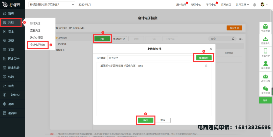Open the list view options icon
The image size is (273, 137).
(241, 39)
